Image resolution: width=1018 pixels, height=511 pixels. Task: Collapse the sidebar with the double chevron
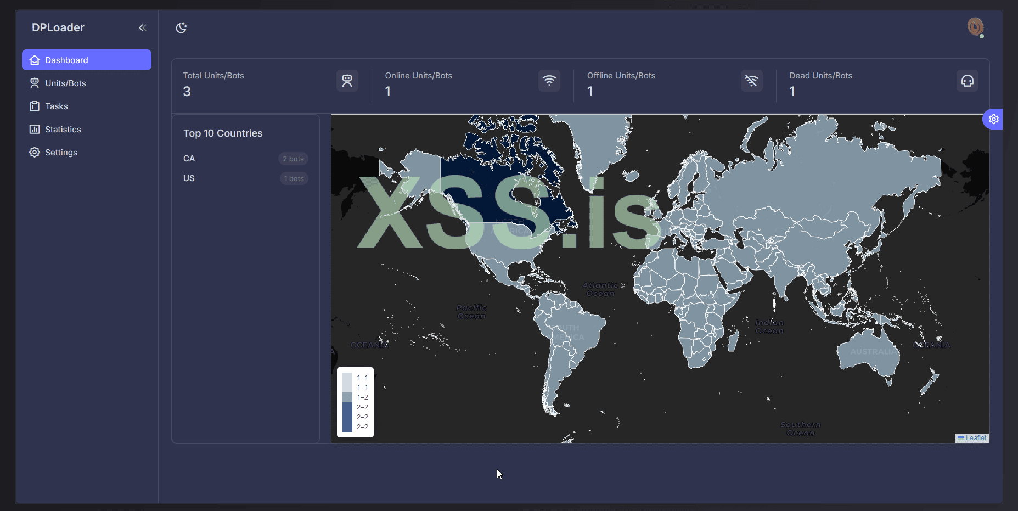coord(143,27)
